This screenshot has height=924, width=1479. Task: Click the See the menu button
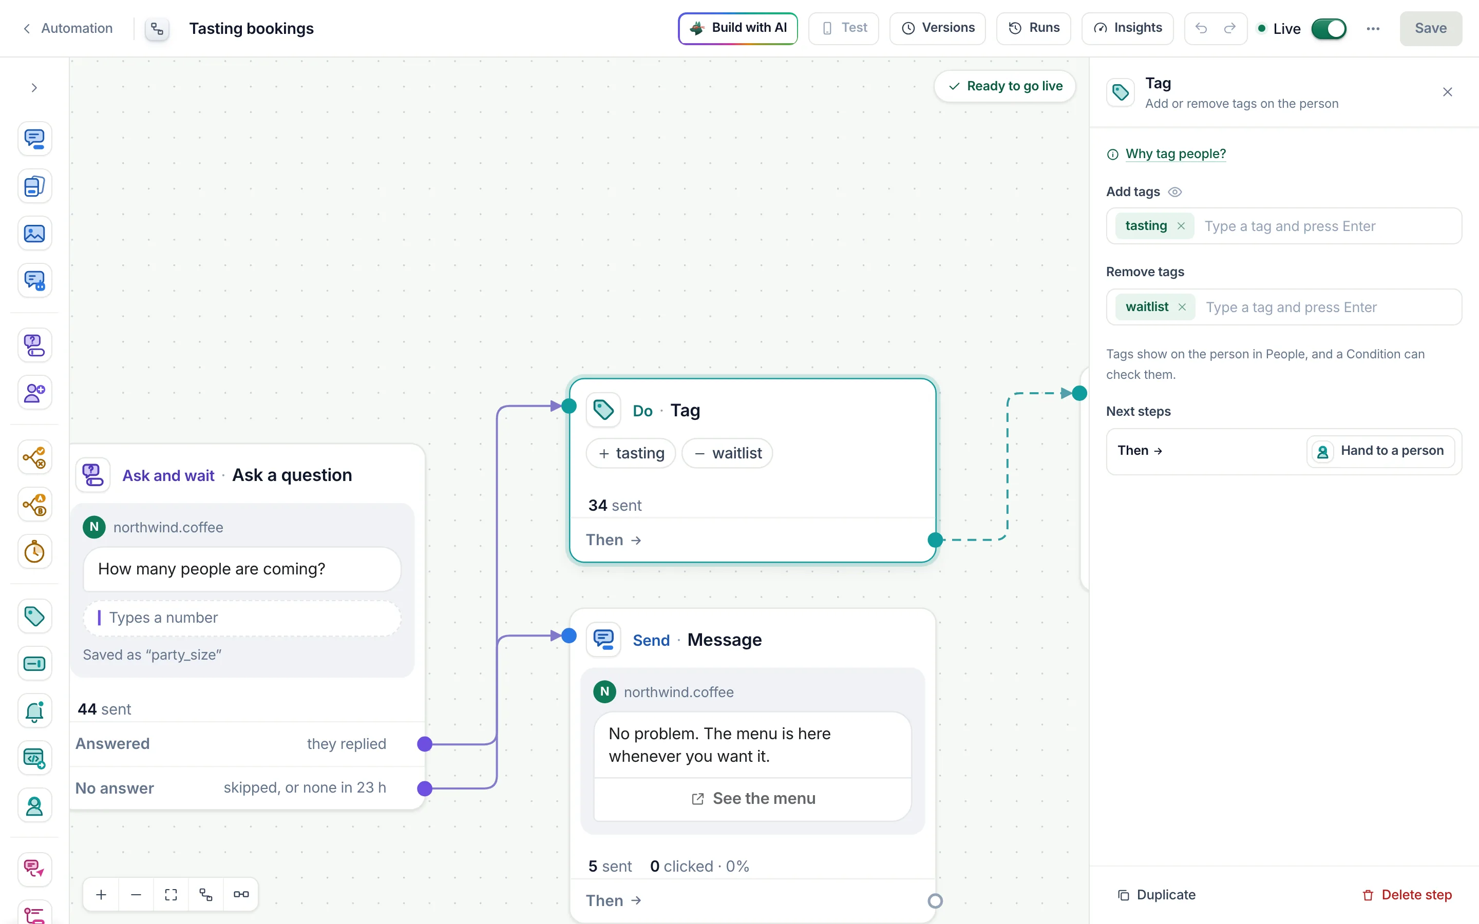pyautogui.click(x=753, y=799)
